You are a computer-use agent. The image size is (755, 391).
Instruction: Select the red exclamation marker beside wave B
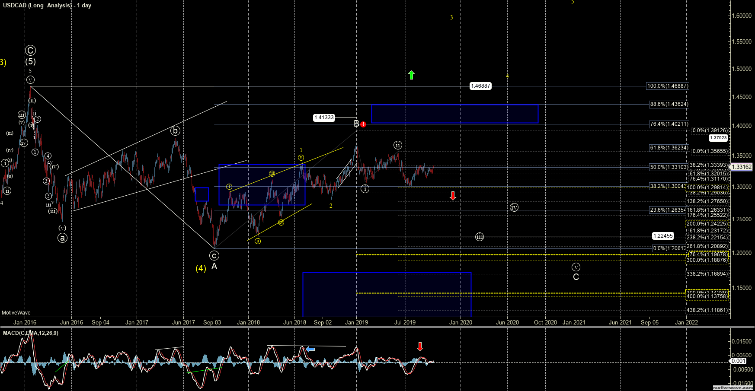click(x=363, y=124)
